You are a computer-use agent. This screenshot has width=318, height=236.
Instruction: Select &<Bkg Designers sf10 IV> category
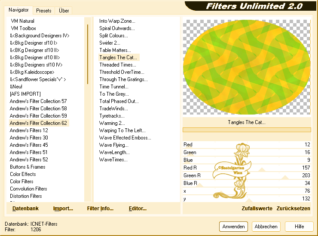click(x=36, y=65)
